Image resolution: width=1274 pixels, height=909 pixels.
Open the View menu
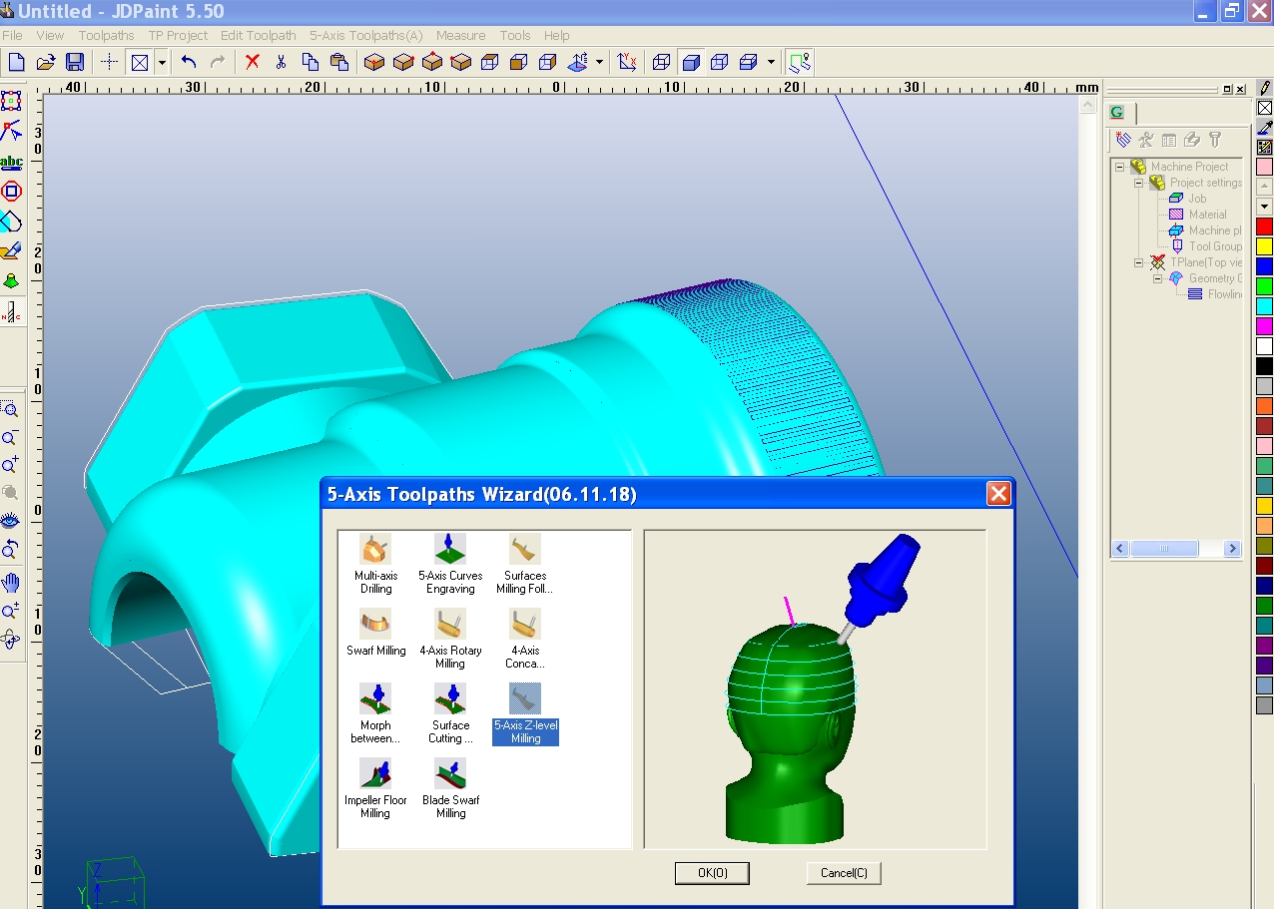(x=50, y=35)
